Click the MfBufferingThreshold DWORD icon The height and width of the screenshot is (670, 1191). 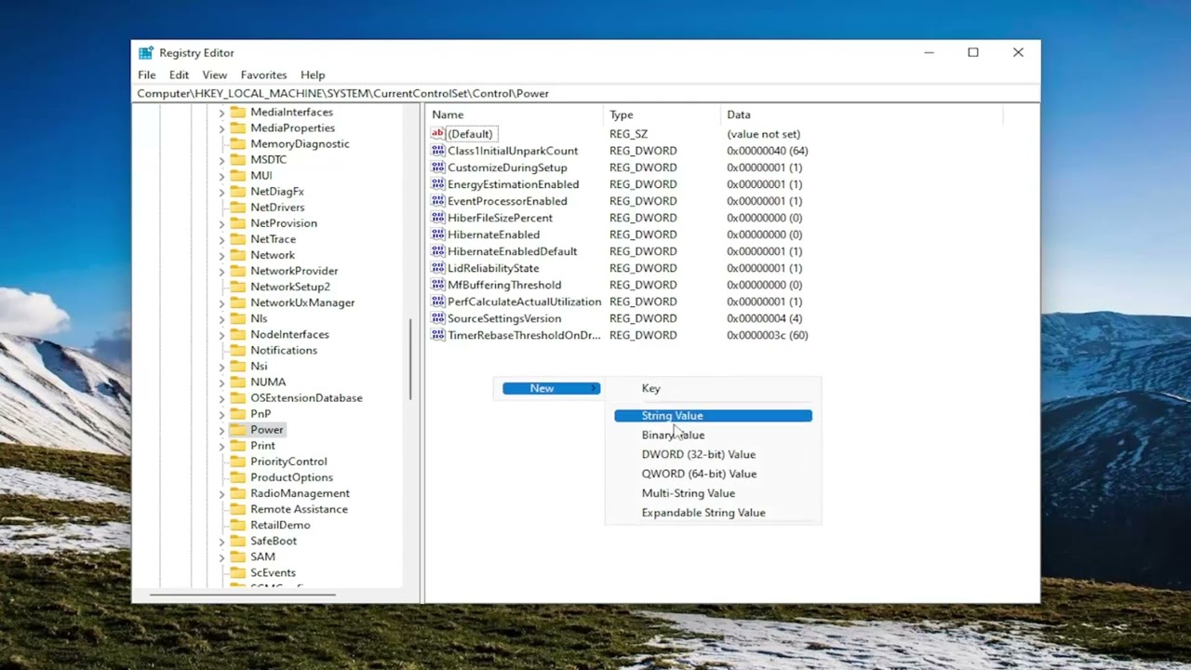(438, 285)
